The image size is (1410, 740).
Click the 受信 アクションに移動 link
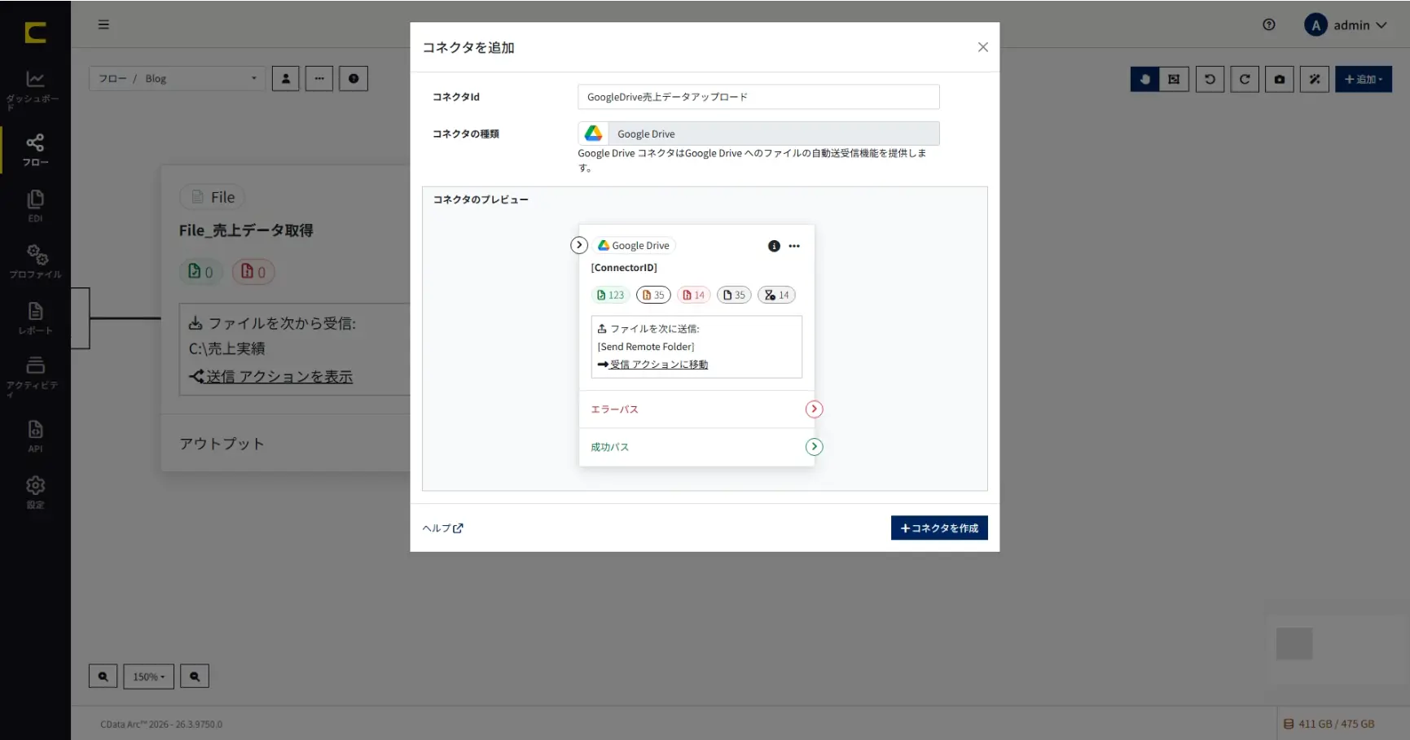click(x=658, y=365)
